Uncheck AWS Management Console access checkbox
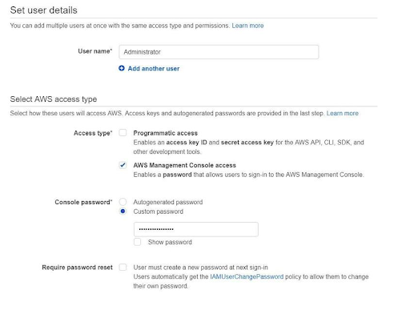Viewport: 410px width, 310px height. (x=123, y=165)
